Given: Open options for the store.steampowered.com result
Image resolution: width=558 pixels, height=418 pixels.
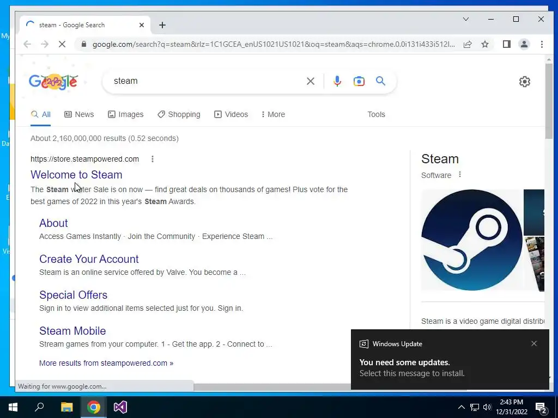Looking at the screenshot, I should pyautogui.click(x=153, y=159).
